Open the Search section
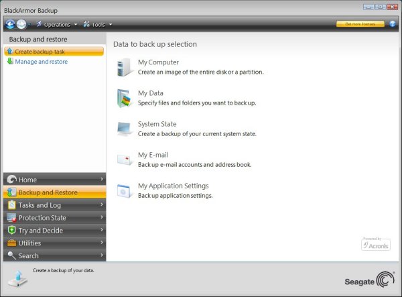 (x=55, y=255)
